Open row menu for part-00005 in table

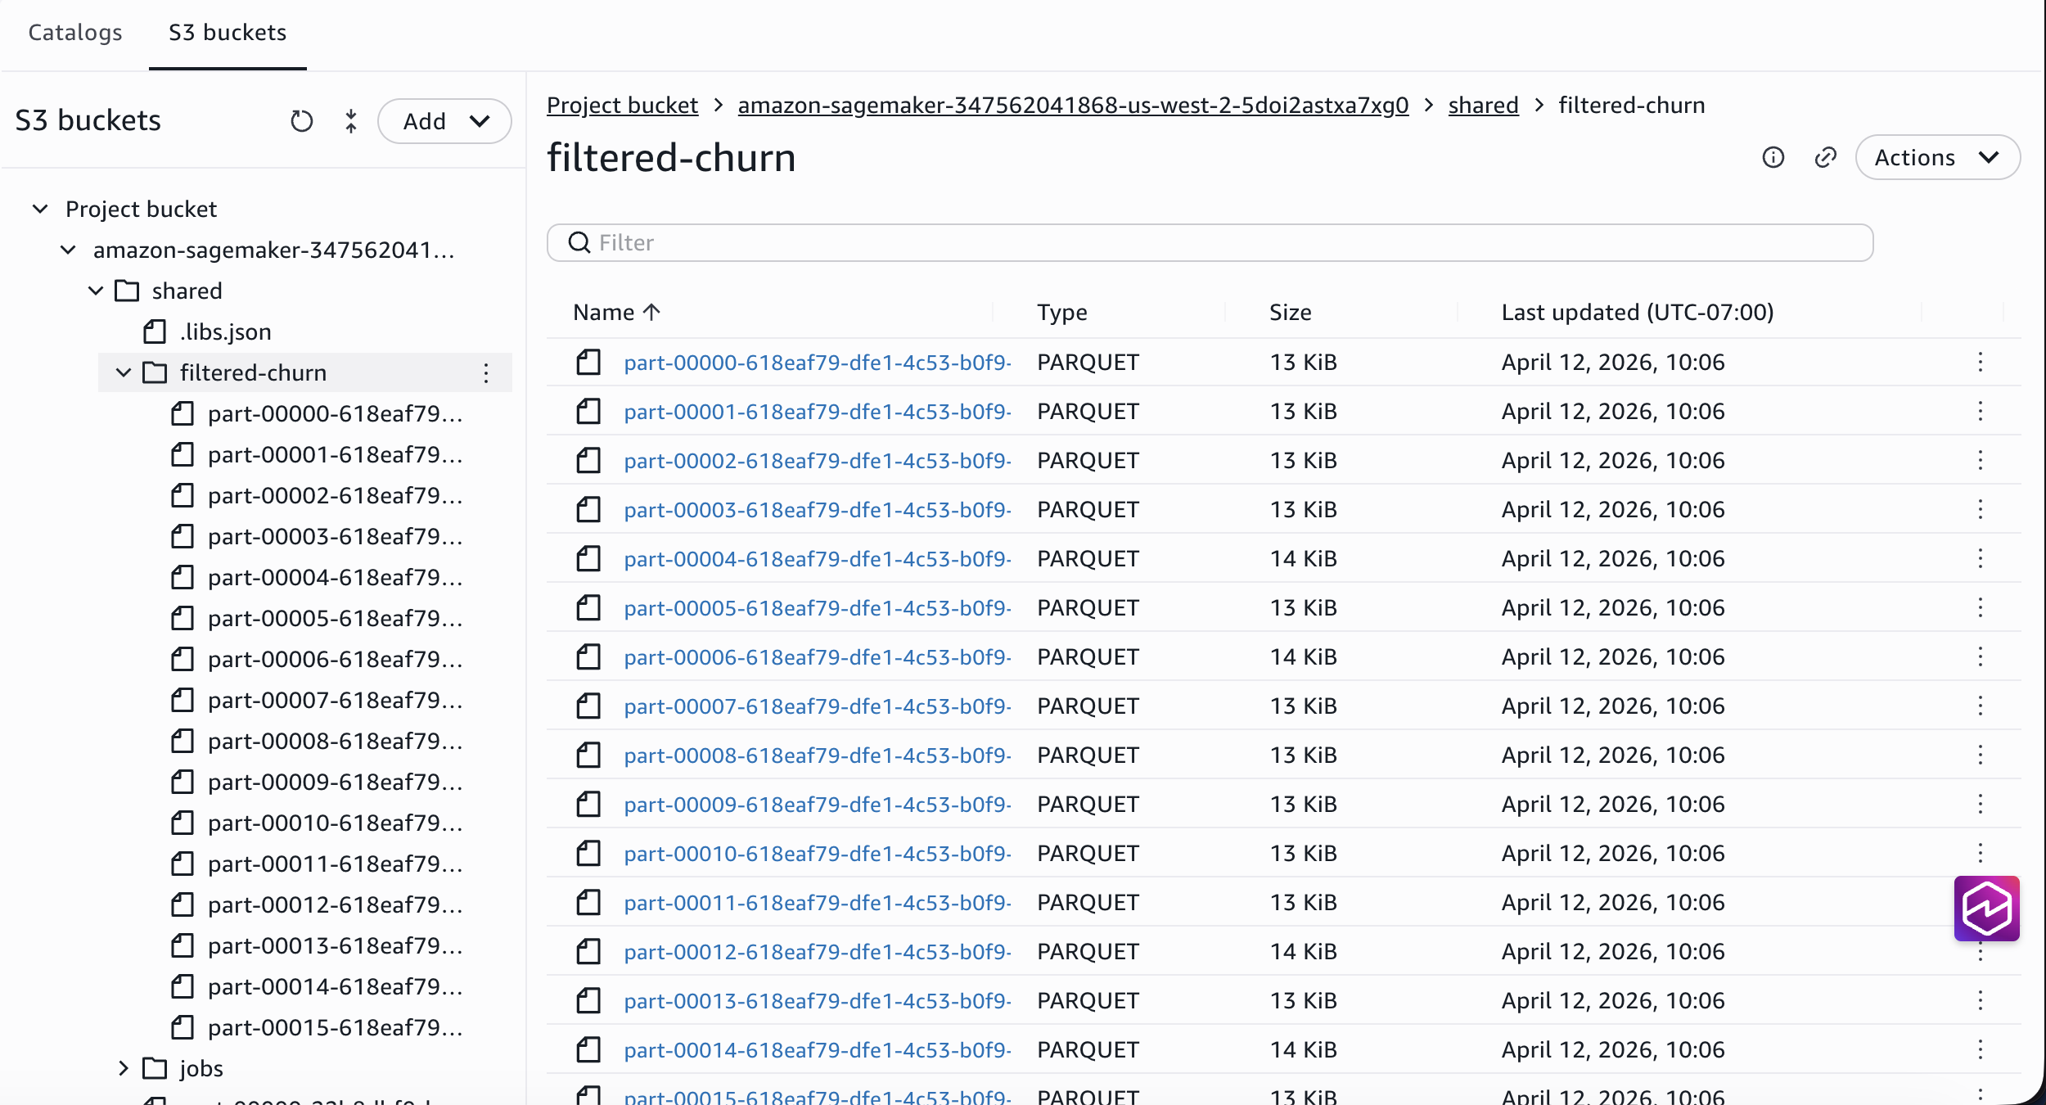1981,607
